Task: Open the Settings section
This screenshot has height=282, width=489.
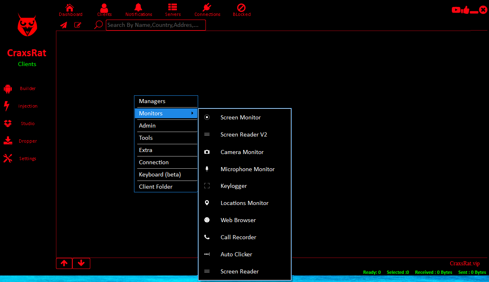Action: (28, 159)
